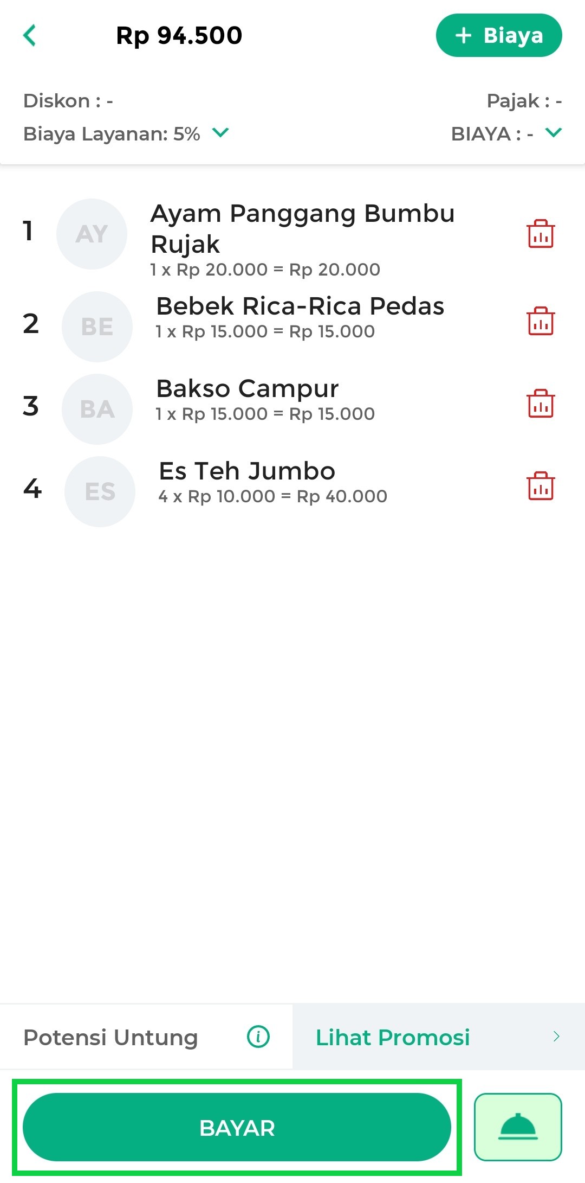Delete Ayam Panggang Bumbu Rujak item
585x1183 pixels.
[540, 234]
